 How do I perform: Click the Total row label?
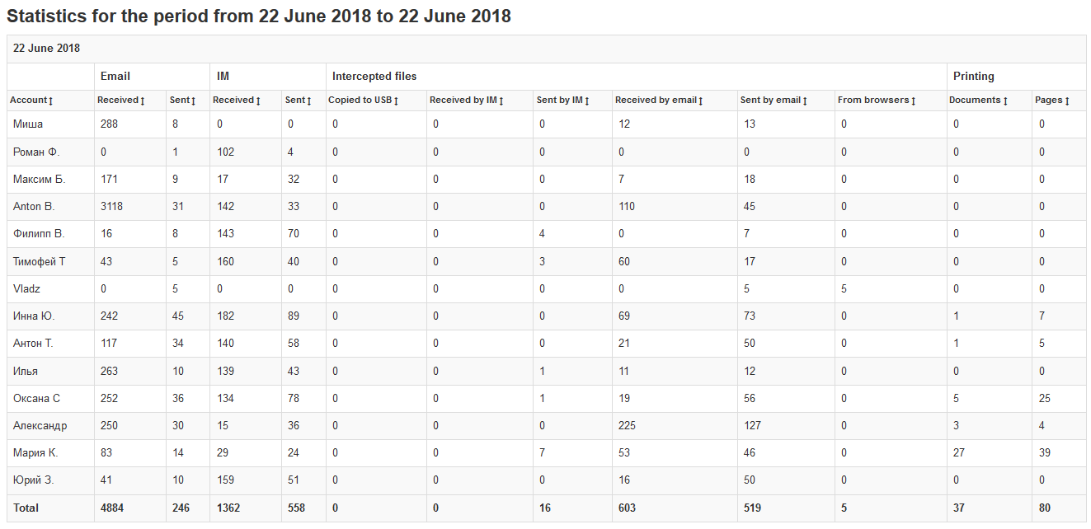click(26, 508)
